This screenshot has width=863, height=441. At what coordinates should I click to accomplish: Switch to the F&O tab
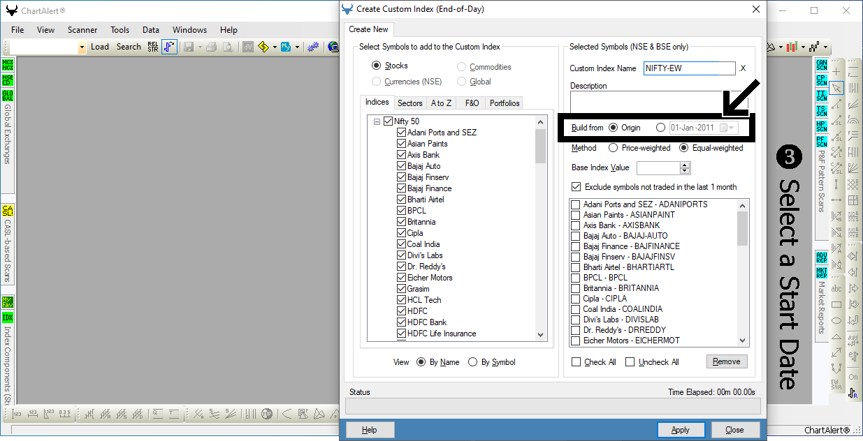pos(472,103)
